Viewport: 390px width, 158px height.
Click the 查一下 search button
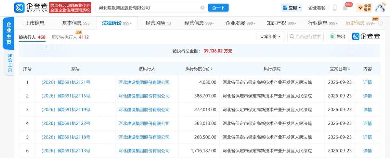coord(218,7)
